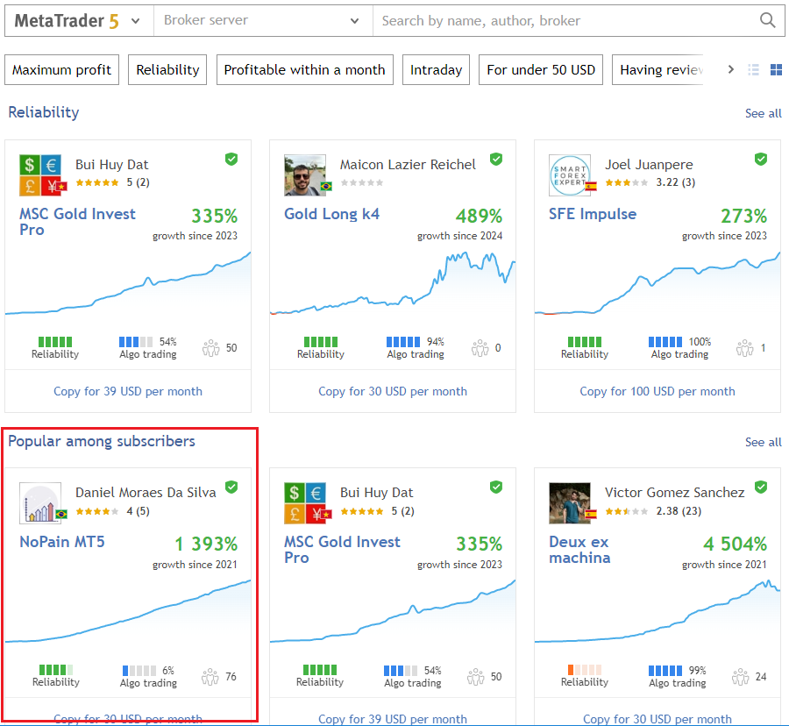Click star rating of Daniel Moraes Da Silva
The image size is (789, 726).
97,511
